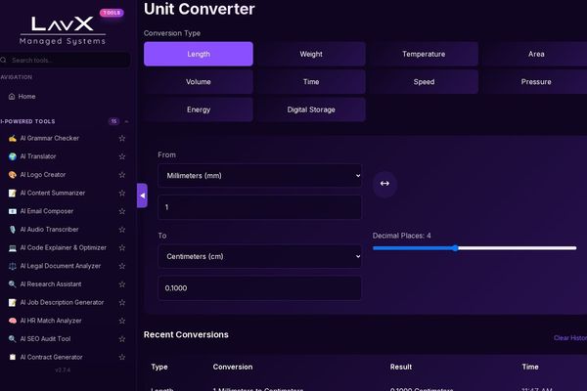Switch to Volume conversion type
The height and width of the screenshot is (391, 587).
[x=199, y=81]
